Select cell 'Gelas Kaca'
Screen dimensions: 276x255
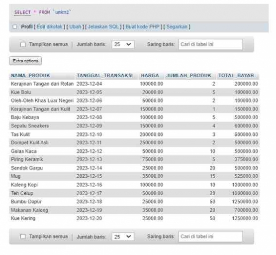[24, 151]
